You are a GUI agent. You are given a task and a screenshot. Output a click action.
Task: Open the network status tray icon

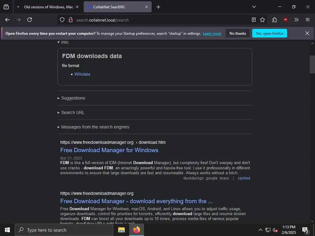268,230
